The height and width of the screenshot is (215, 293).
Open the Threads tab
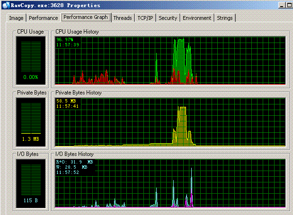pyautogui.click(x=123, y=18)
